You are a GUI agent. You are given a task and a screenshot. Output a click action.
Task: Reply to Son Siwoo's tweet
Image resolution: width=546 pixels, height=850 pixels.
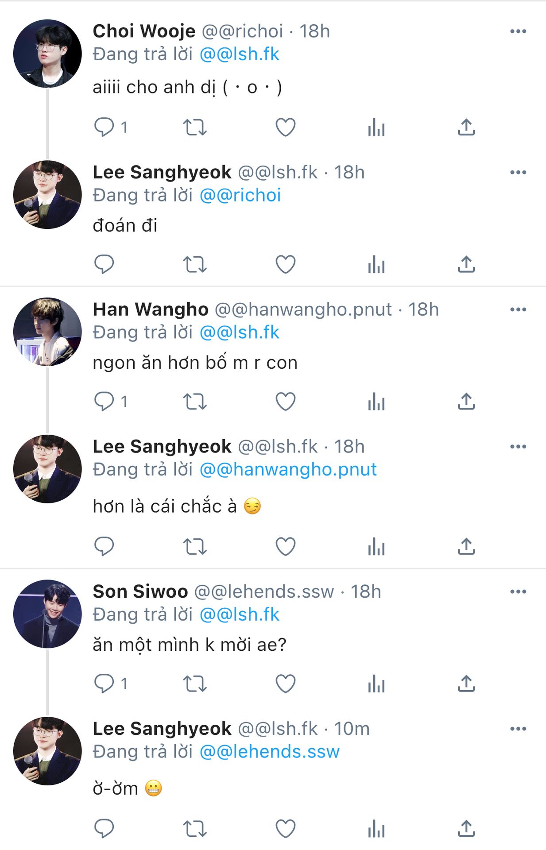(104, 684)
